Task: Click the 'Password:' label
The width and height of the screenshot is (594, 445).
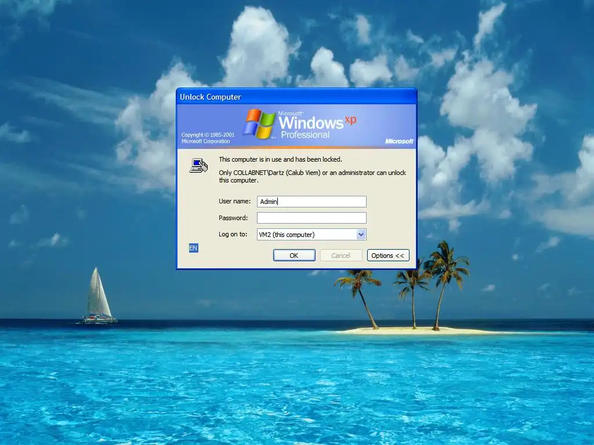Action: pyautogui.click(x=233, y=218)
